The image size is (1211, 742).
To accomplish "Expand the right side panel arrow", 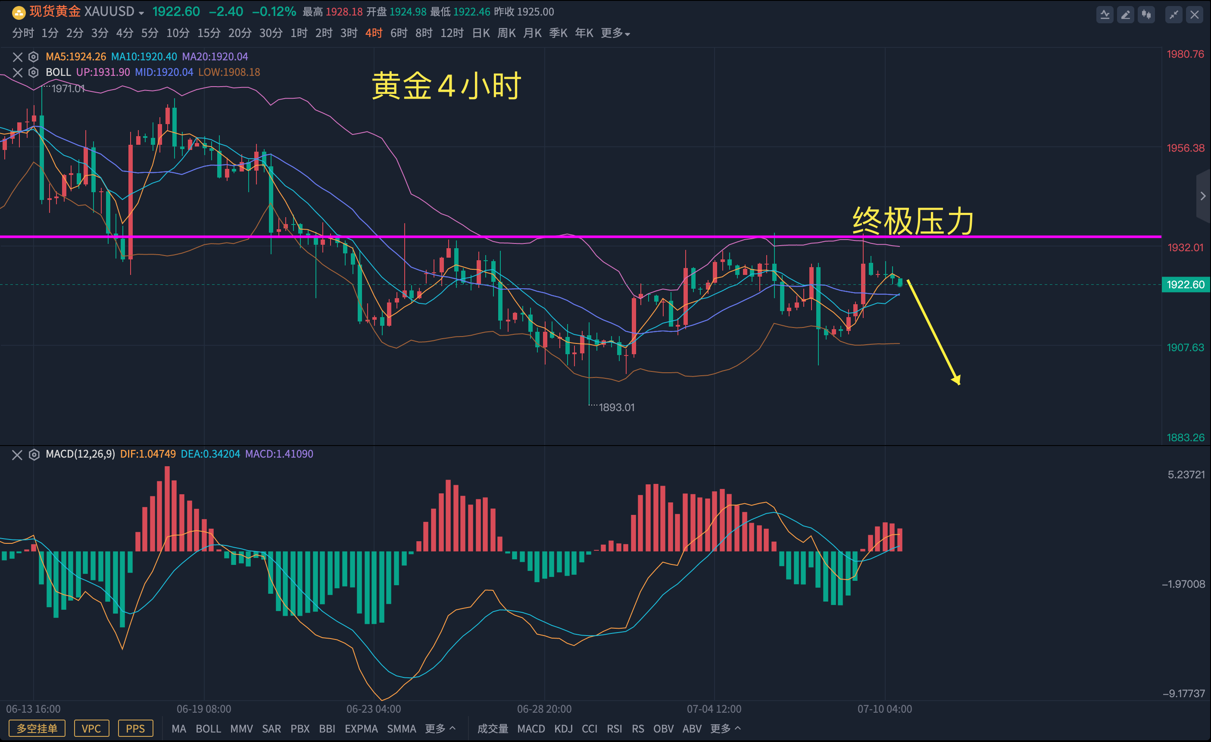I will pos(1203,196).
